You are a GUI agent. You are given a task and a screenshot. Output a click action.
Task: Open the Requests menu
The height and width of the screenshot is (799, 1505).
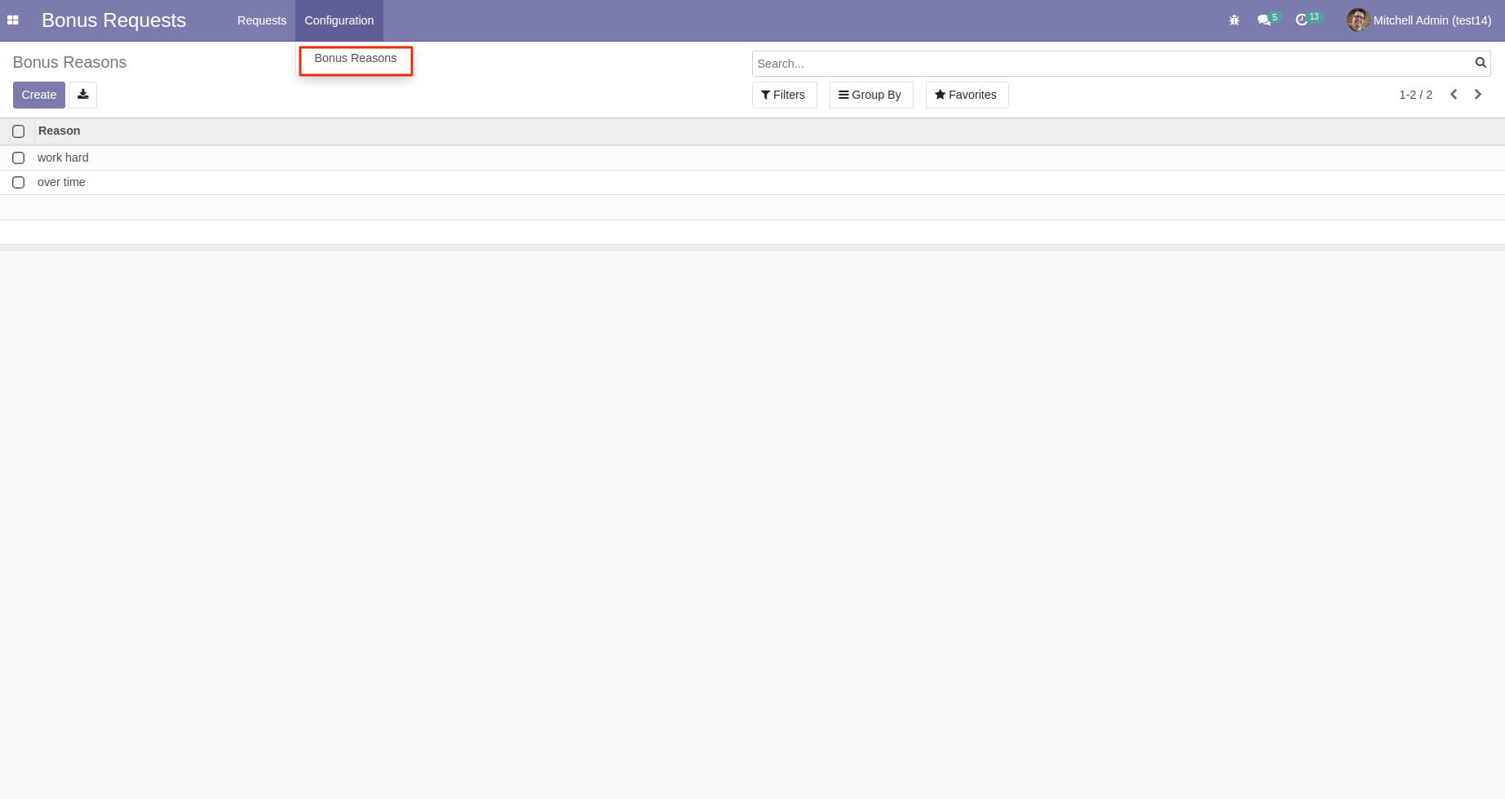[262, 20]
